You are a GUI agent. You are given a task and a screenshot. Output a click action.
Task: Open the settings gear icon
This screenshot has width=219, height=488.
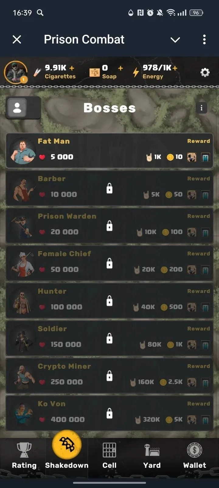click(205, 72)
